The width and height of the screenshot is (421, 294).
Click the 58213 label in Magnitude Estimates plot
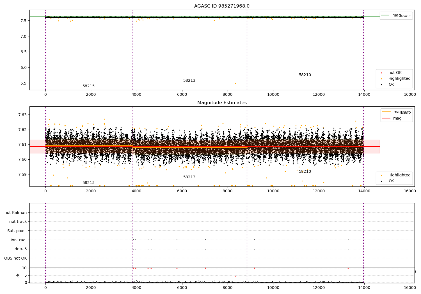(189, 177)
